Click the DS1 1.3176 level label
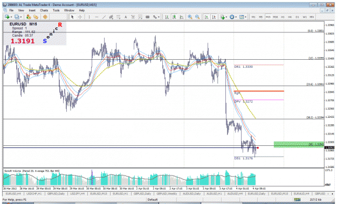Screen dimensions: 337x204 point(244,158)
